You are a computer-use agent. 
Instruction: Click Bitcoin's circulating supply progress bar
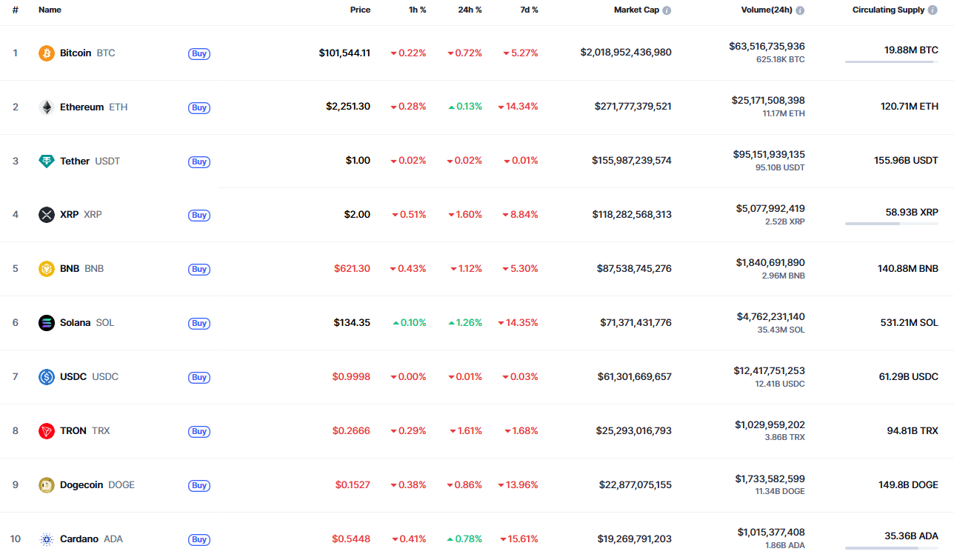click(x=891, y=61)
